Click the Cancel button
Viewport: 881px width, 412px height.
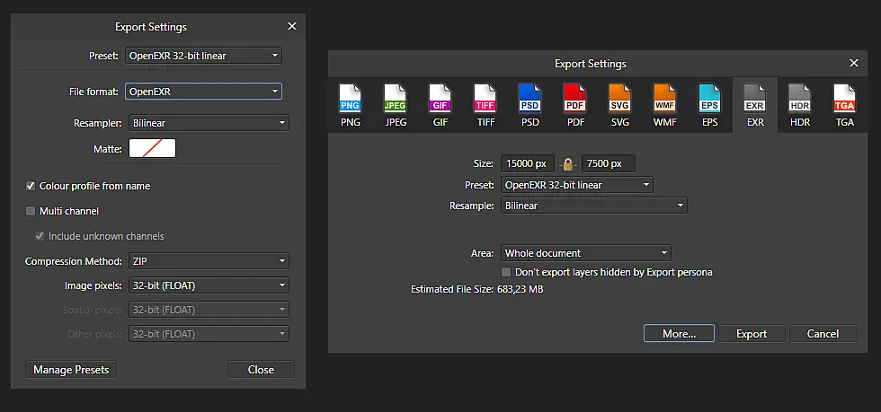(x=823, y=333)
